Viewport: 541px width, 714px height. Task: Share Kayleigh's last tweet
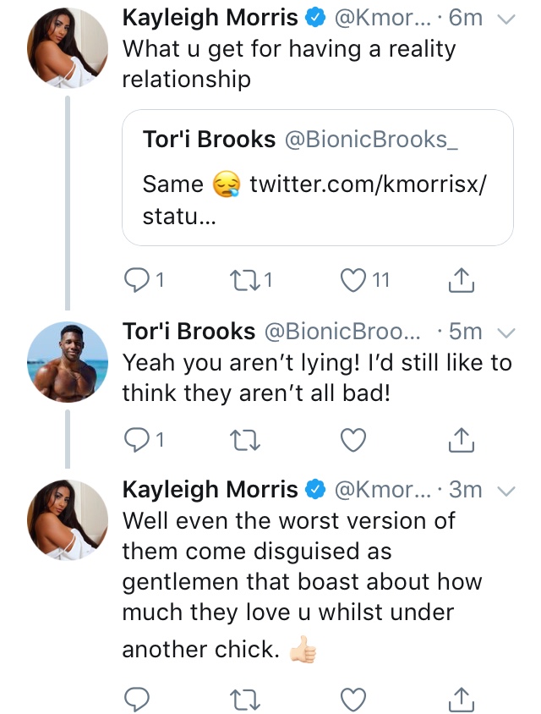tap(461, 699)
